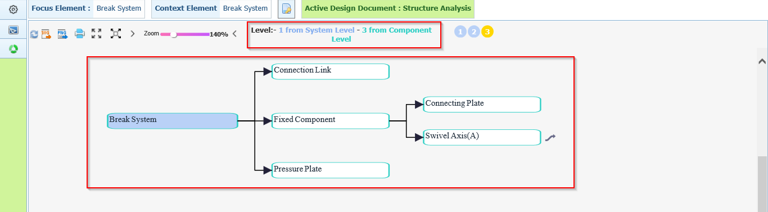Select level 1 circle

tap(460, 31)
